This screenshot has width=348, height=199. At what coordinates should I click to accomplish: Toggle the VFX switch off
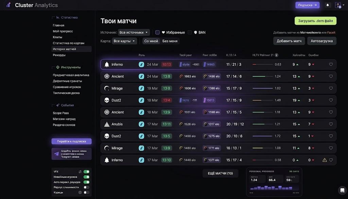(86, 172)
